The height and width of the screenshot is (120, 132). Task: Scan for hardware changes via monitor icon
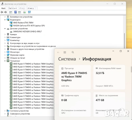pyautogui.click(x=29, y=12)
